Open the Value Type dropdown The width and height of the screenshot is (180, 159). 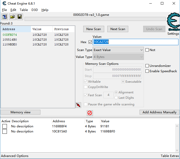tap(118, 57)
